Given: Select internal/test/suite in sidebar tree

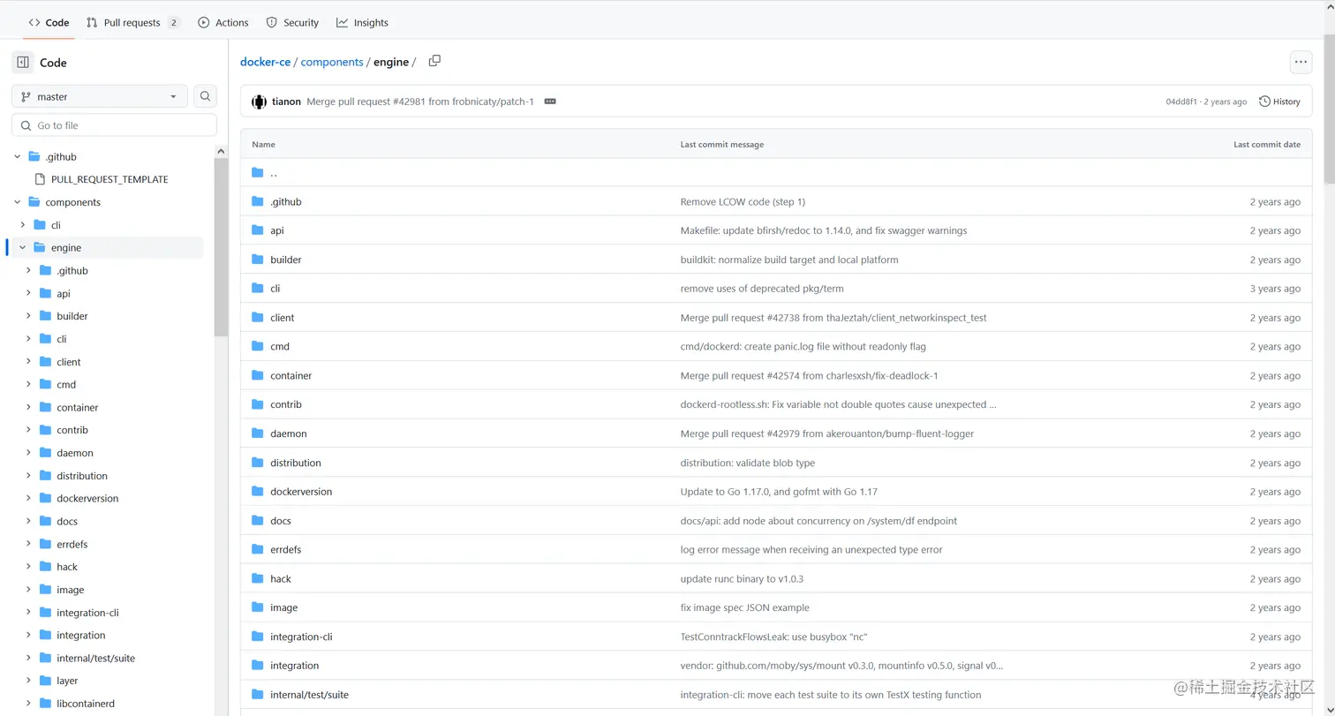Looking at the screenshot, I should click(95, 658).
